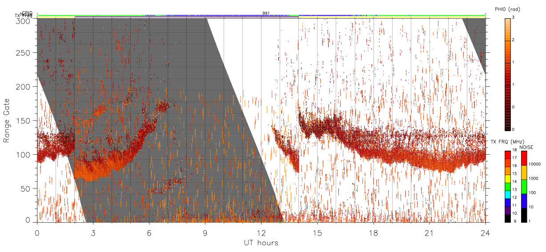
Task: Click the cyan 12–13 MHz TX FRQ swatch
Action: [507, 194]
